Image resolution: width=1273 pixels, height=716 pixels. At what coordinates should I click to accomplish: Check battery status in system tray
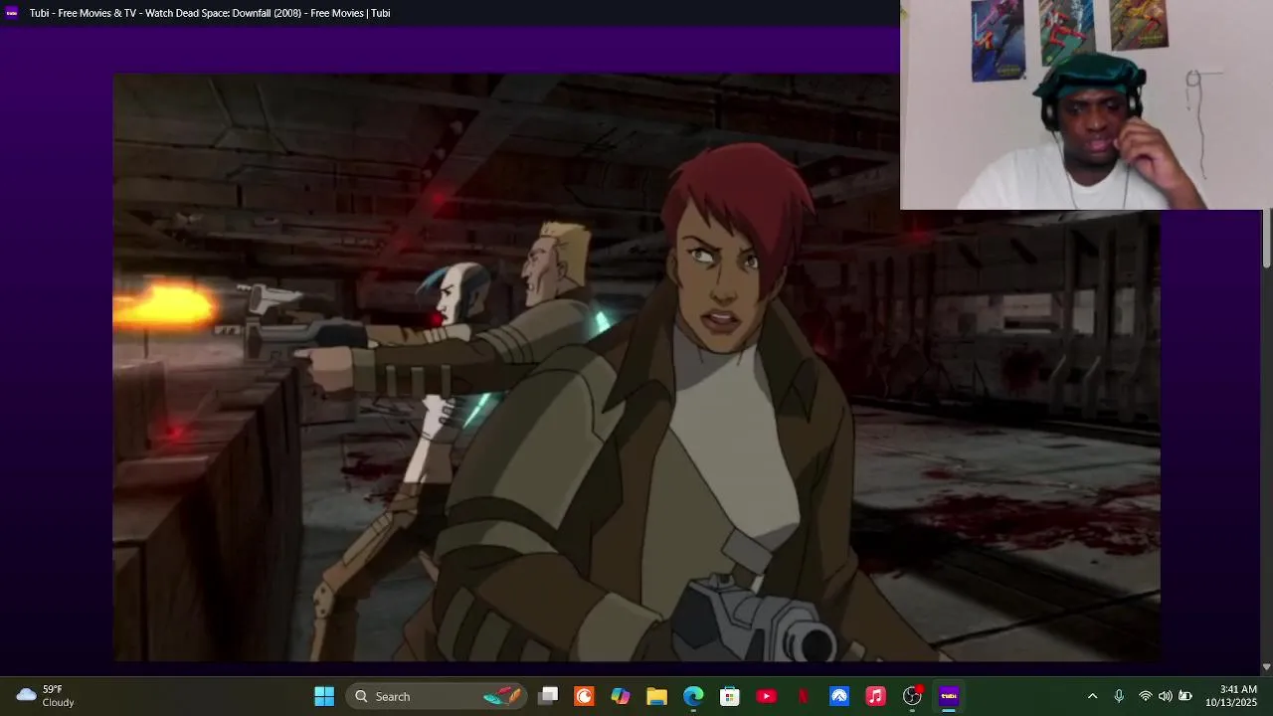[x=1185, y=696]
